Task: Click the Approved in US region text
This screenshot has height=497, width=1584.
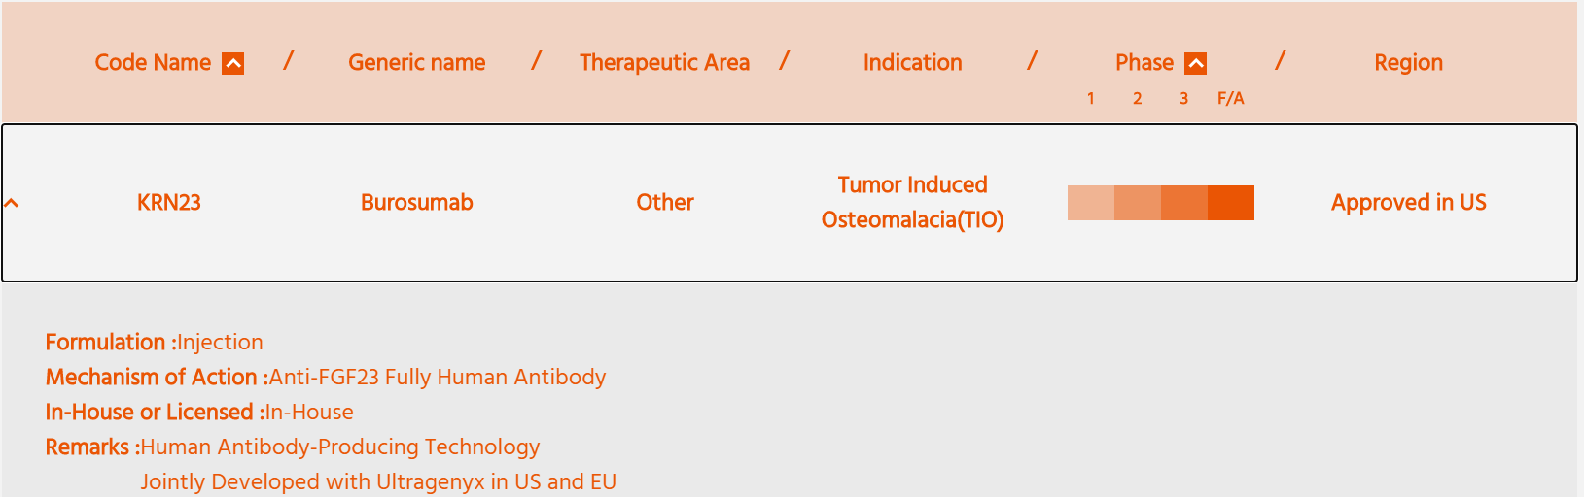Action: [x=1409, y=203]
